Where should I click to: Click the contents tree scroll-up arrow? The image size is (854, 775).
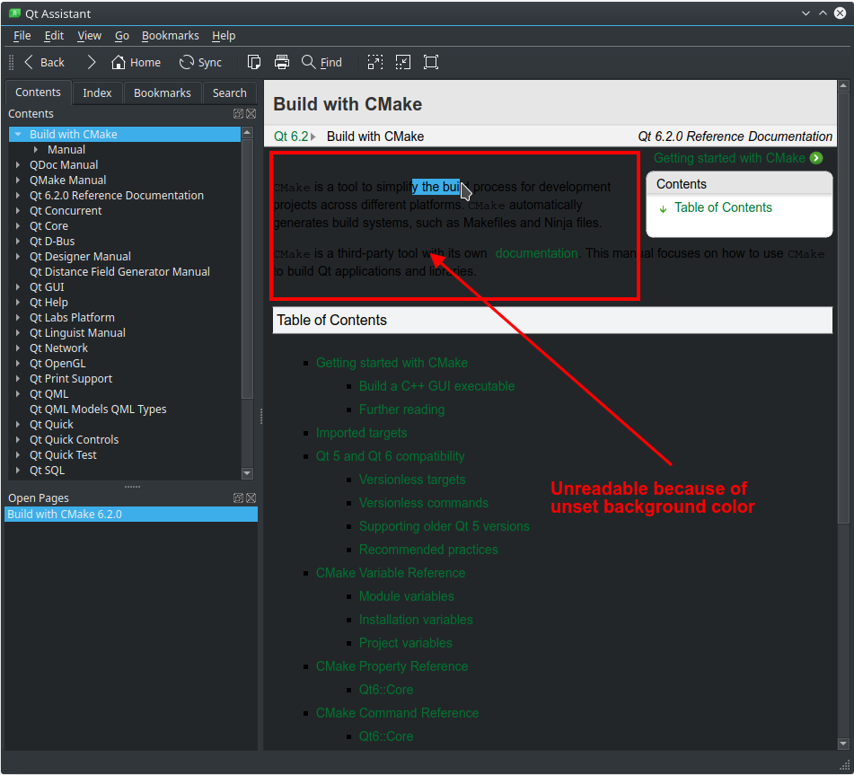[247, 132]
